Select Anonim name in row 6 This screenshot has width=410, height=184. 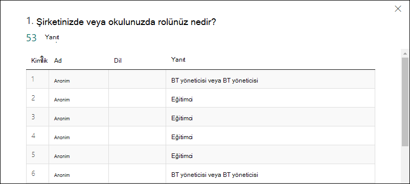[x=62, y=175]
